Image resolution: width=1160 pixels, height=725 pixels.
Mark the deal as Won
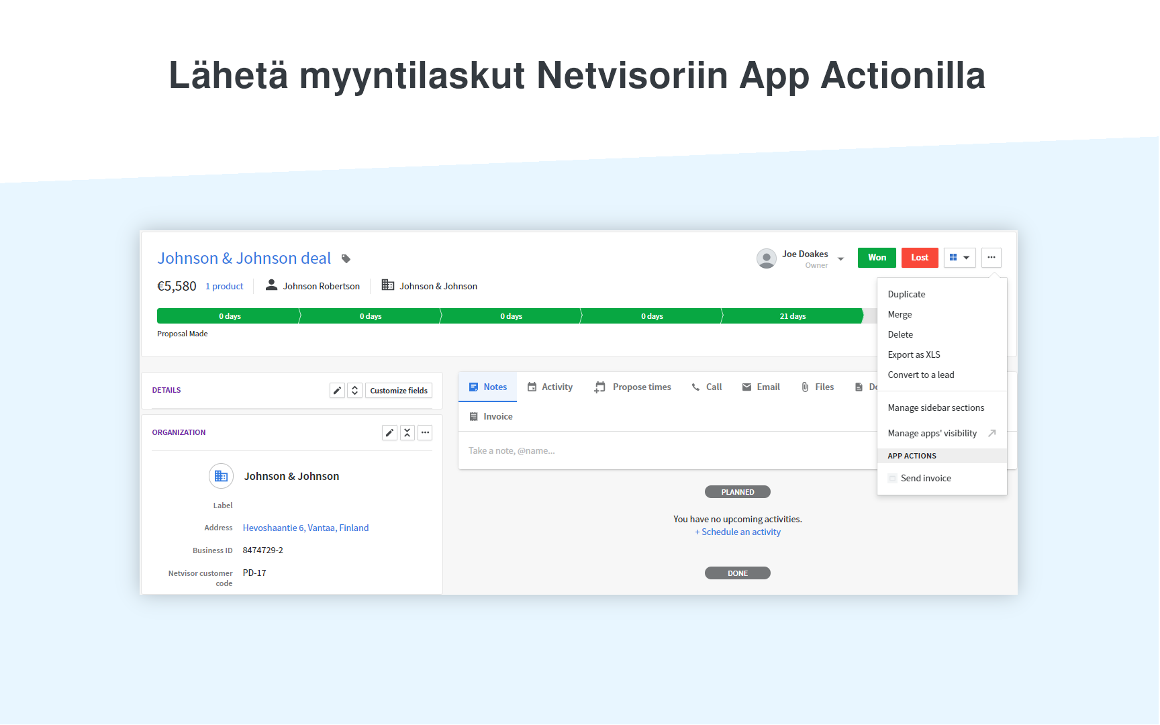coord(877,258)
